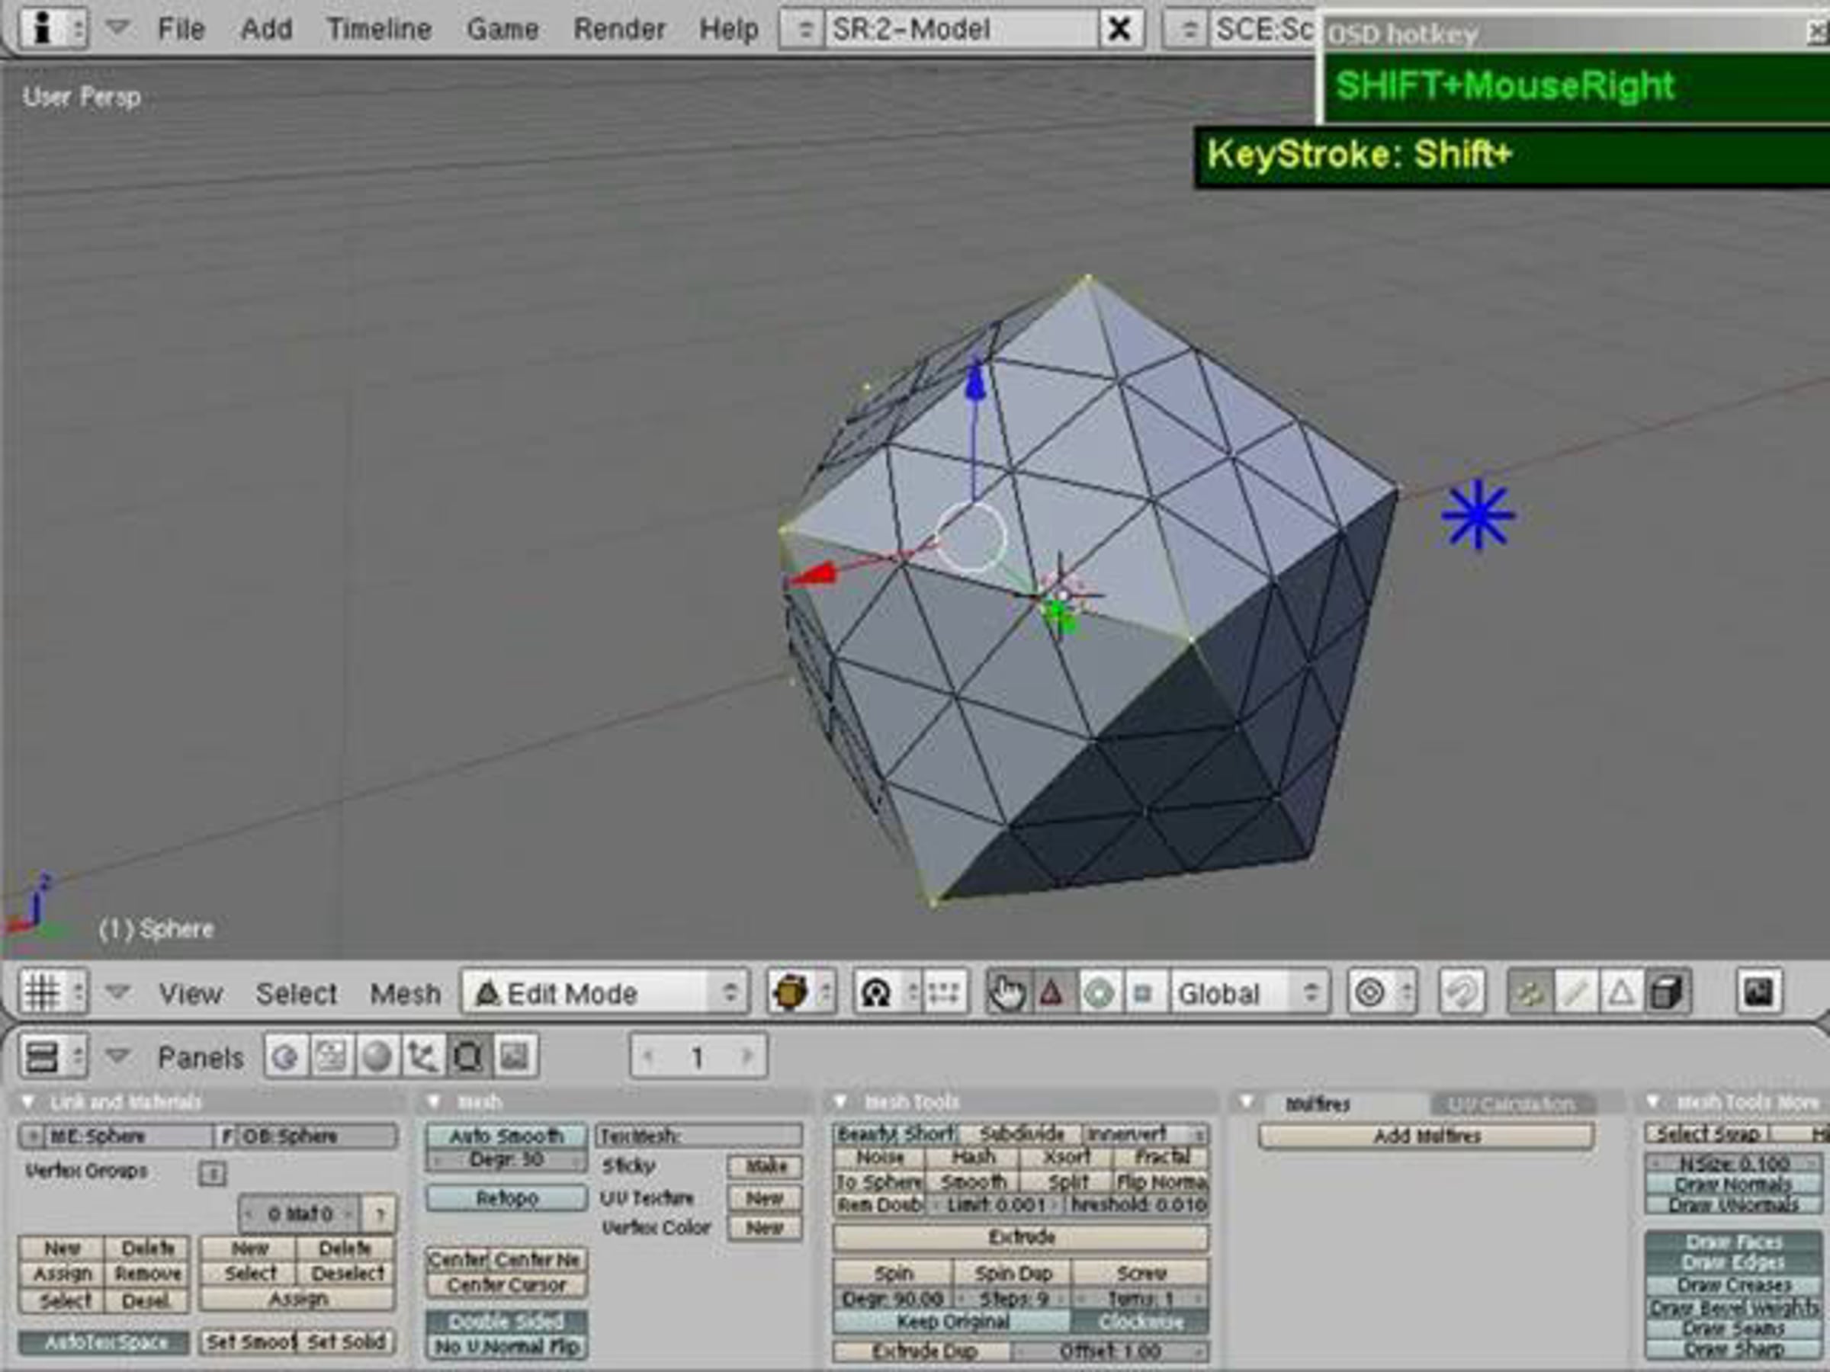Open the Scene context icon in Panels
The height and width of the screenshot is (1372, 1830).
pos(515,1057)
